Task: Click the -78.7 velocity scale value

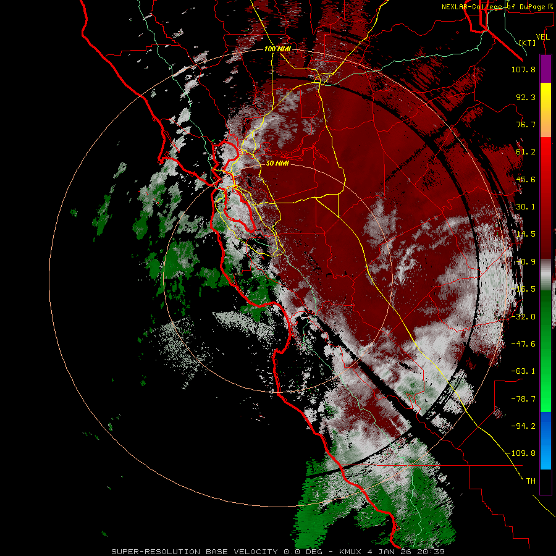Action: [x=523, y=399]
